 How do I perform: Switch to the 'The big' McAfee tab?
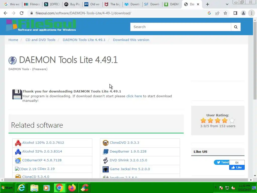(x=112, y=4)
